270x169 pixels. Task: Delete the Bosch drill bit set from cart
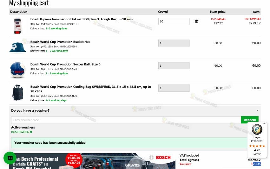(197, 21)
